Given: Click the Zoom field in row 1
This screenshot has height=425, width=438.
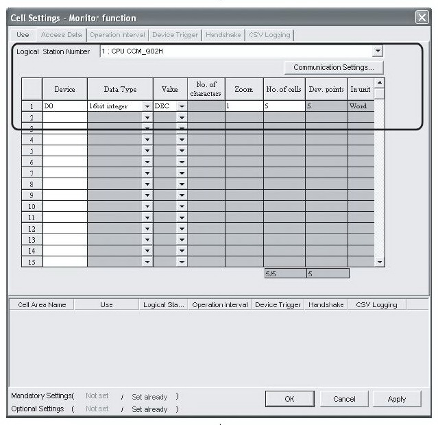Looking at the screenshot, I should [243, 106].
